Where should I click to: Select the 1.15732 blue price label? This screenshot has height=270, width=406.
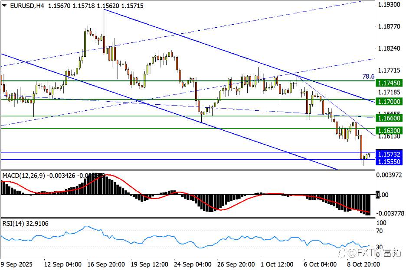point(389,154)
